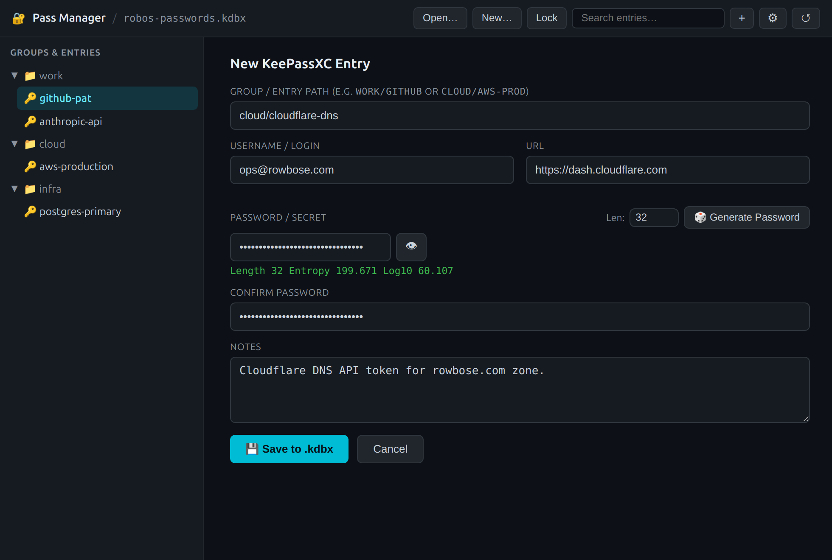Click key icon of postgres-primary entry
Screen dimensions: 832x560
tap(30, 212)
